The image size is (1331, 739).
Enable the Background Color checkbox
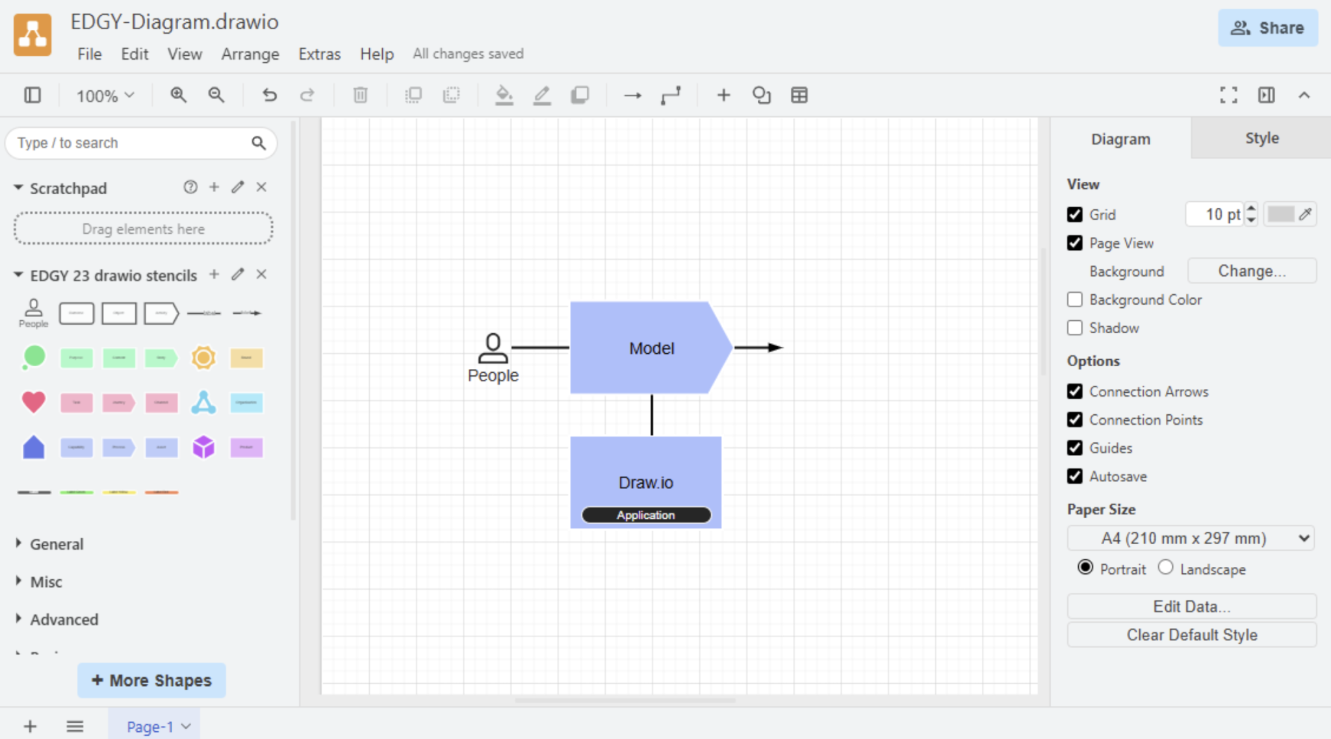pos(1075,299)
